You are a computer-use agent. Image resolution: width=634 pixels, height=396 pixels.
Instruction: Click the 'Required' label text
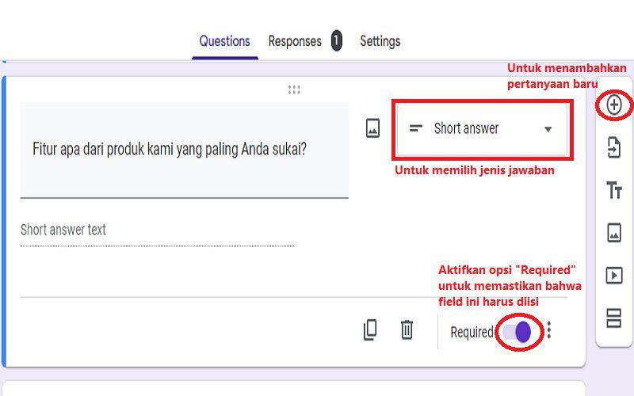472,332
